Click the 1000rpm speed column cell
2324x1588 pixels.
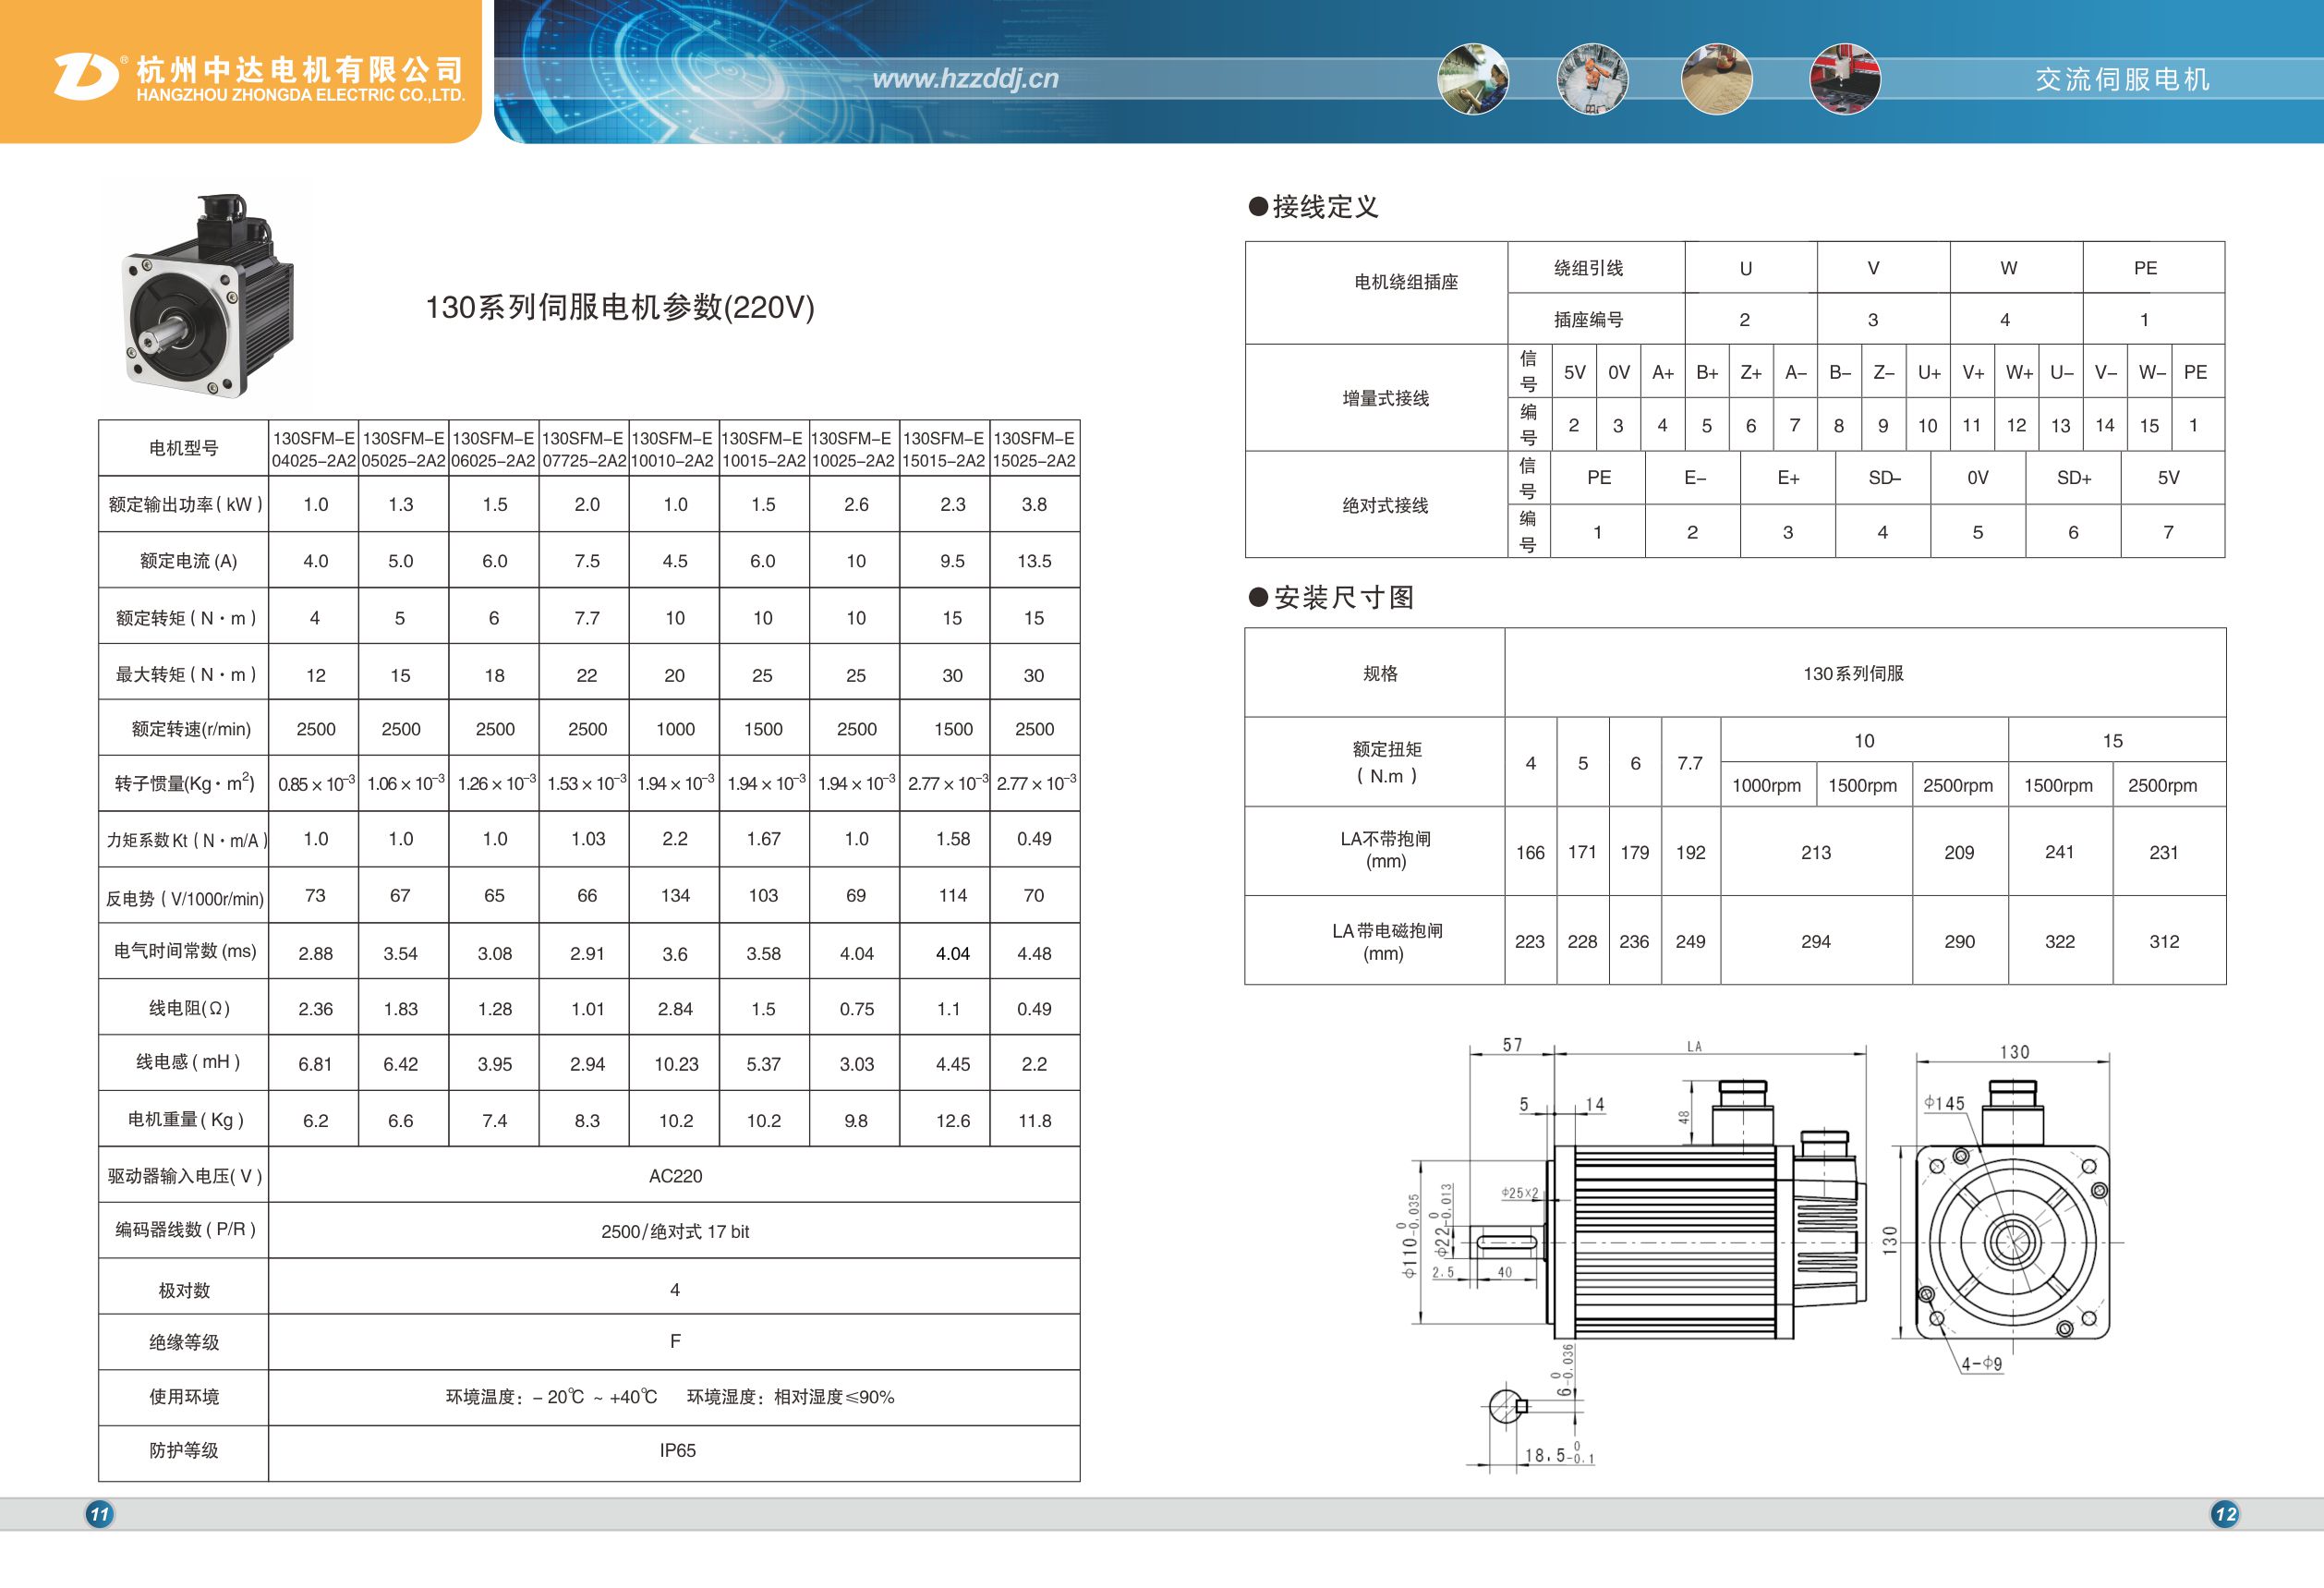[1766, 785]
